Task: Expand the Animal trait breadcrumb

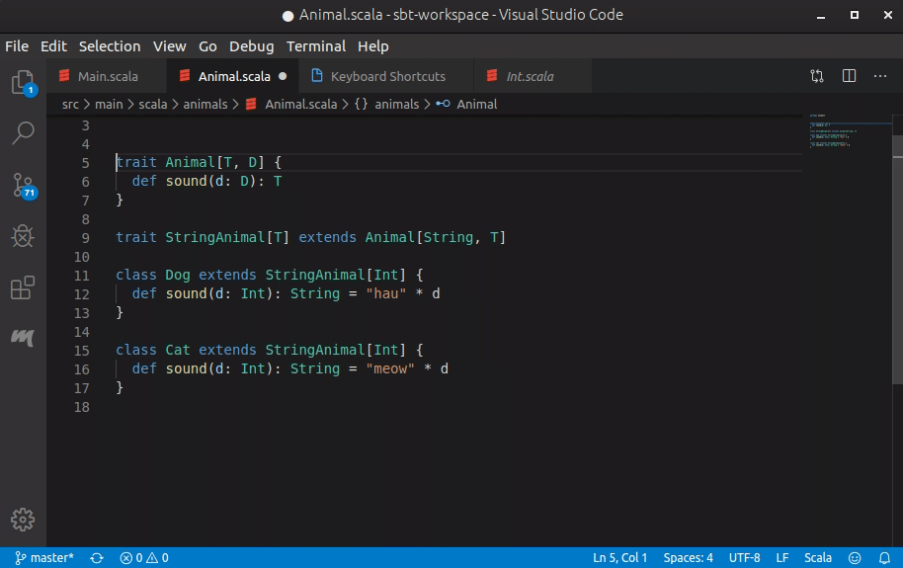Action: (466, 105)
